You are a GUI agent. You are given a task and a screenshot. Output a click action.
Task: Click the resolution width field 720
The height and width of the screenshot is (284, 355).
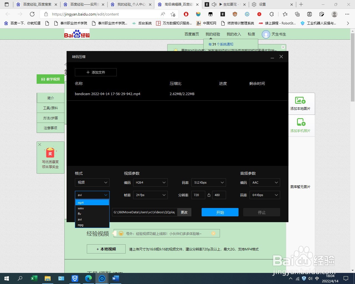198,195
